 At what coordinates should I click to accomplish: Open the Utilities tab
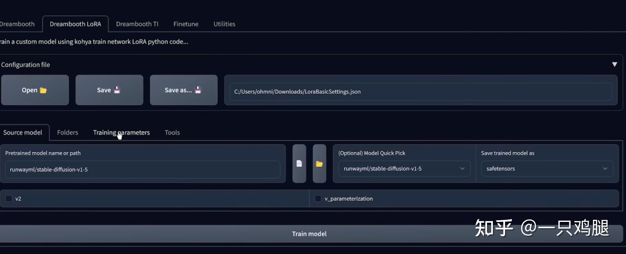(224, 24)
